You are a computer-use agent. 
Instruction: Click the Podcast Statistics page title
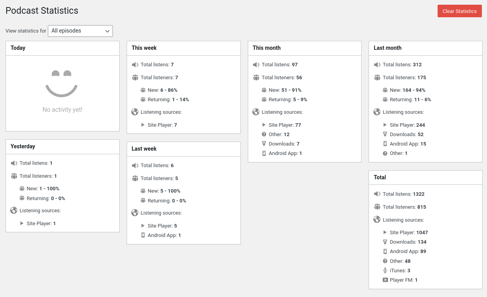pos(42,11)
